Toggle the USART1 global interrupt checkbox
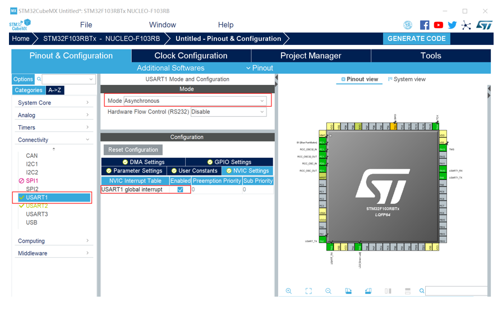This screenshot has height=309, width=502. pos(180,189)
